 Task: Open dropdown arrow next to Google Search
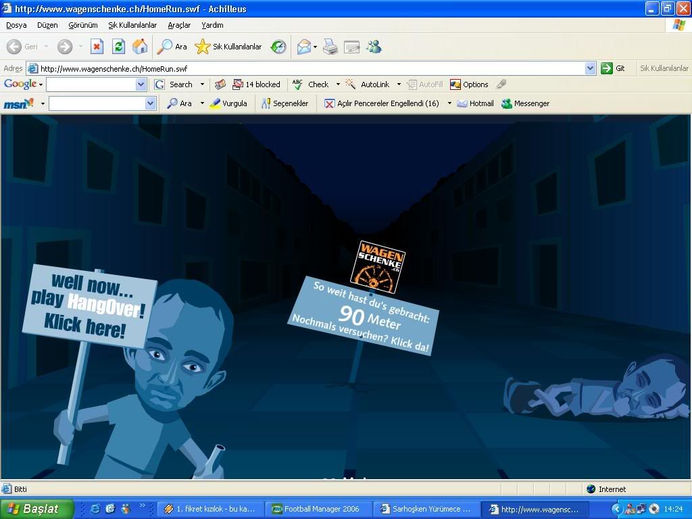pyautogui.click(x=202, y=84)
